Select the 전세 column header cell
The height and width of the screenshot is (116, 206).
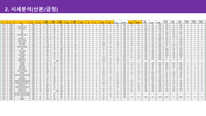[x=110, y=22]
